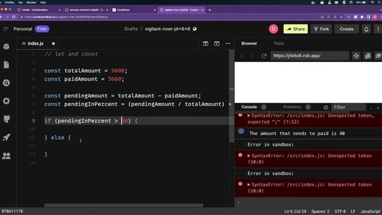Open the Explorer file icon in sidebar

pos(7,64)
